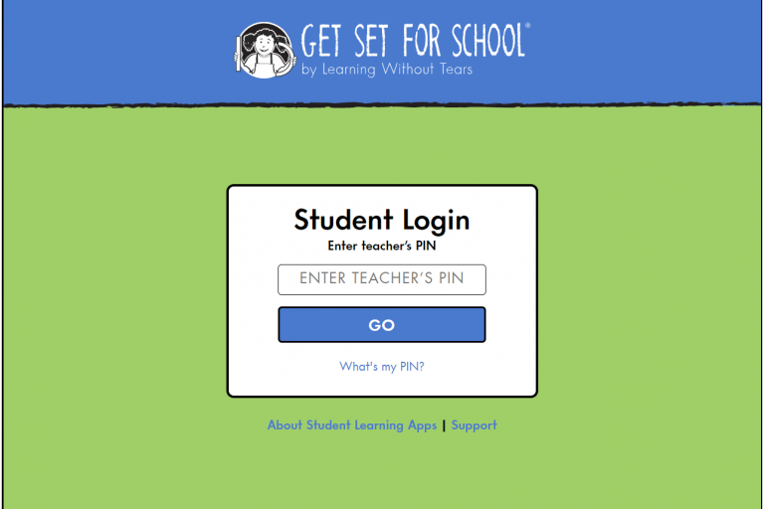Click the separator bar beside Support

tap(444, 425)
